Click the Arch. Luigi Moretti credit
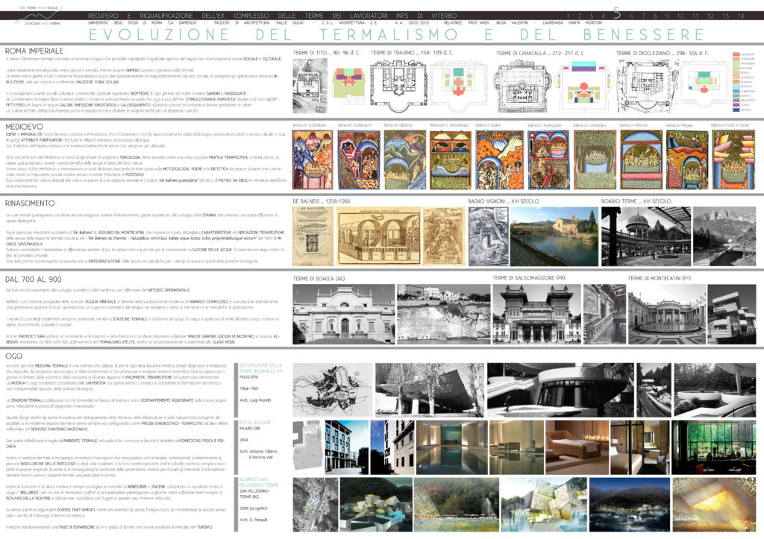764x539 pixels. click(x=255, y=400)
